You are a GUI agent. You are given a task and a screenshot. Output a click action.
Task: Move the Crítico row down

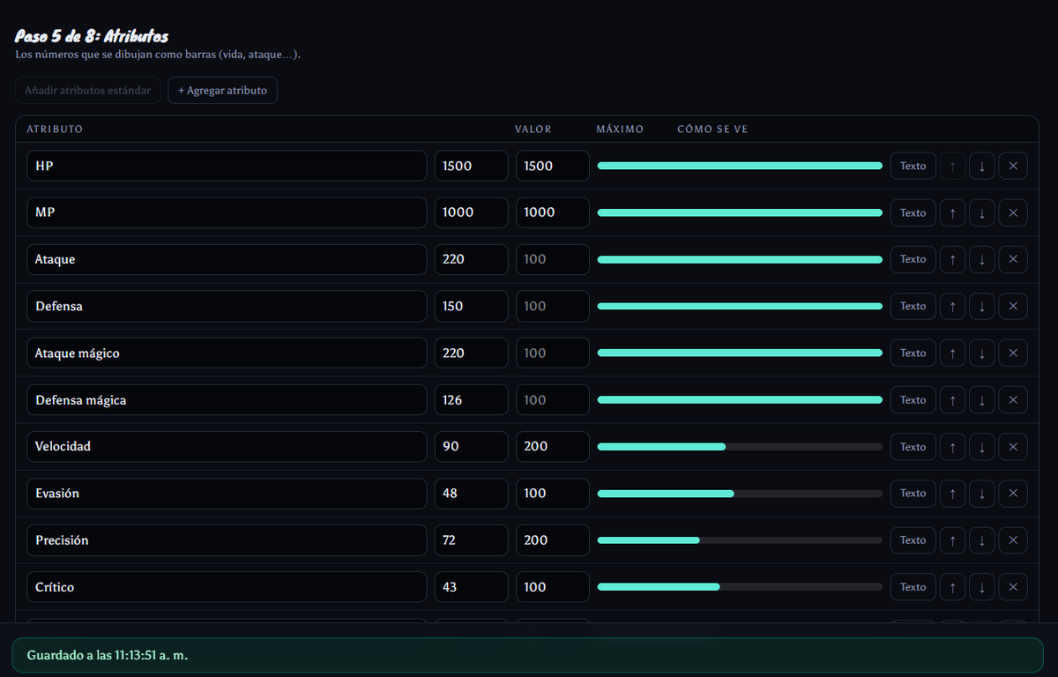tap(982, 587)
